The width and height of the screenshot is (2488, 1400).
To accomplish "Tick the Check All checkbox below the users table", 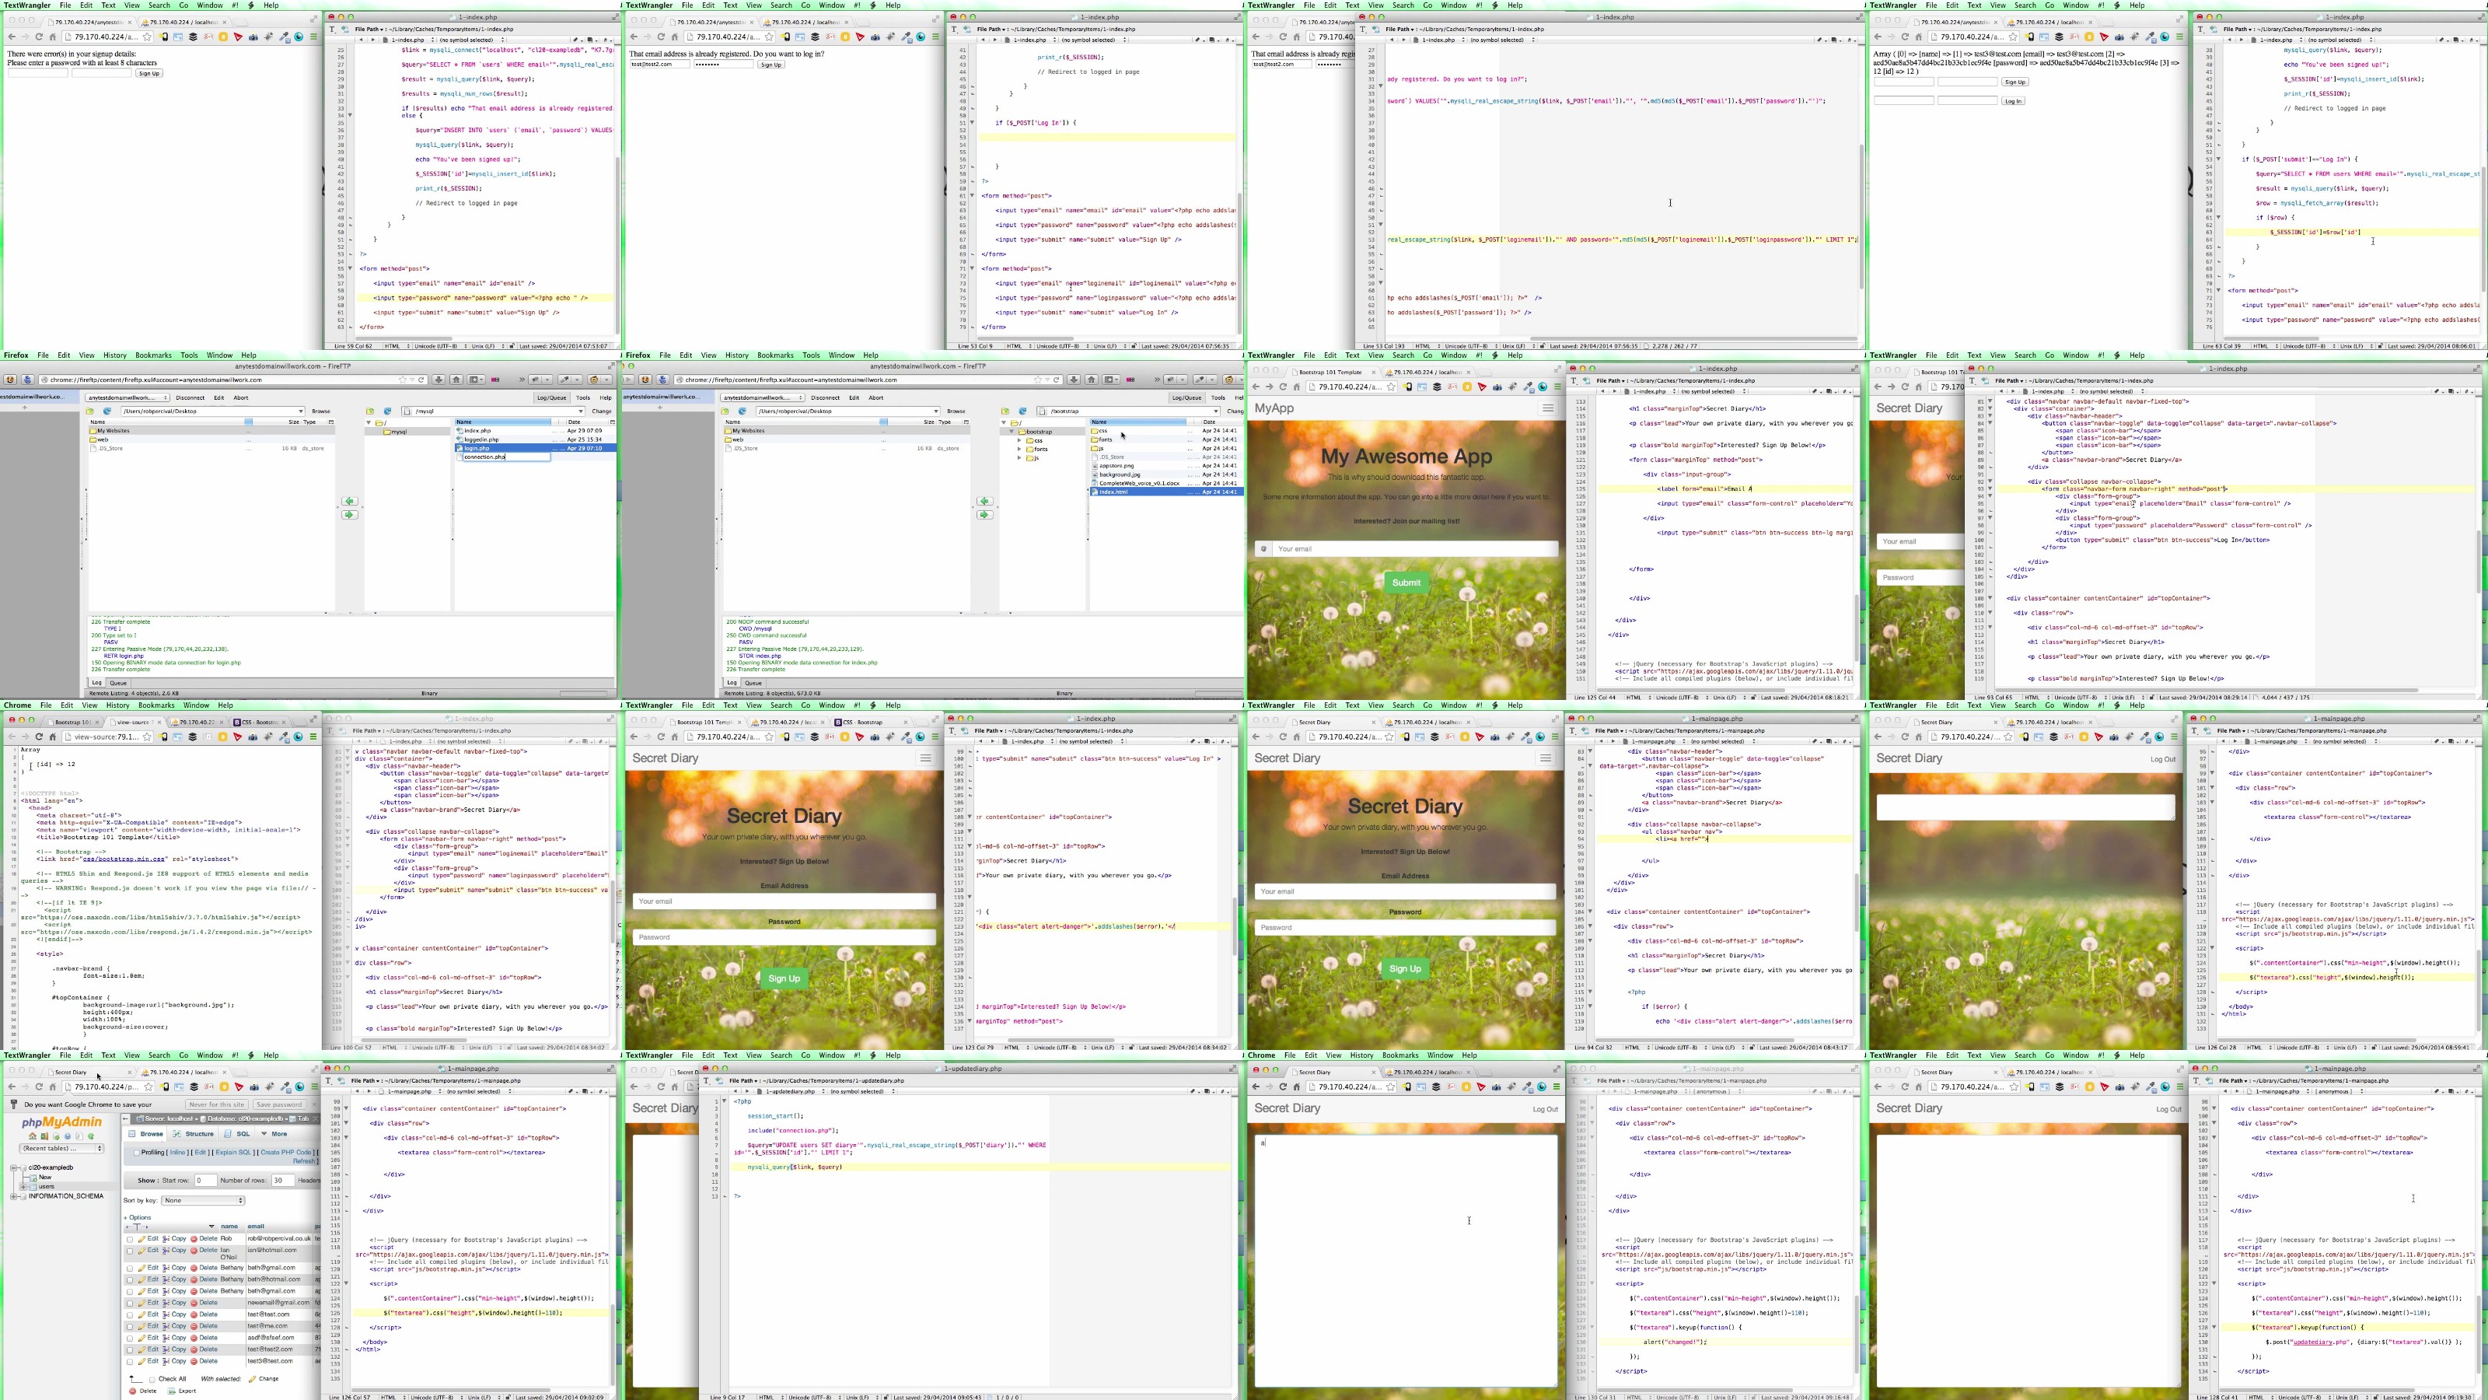I will 152,1380.
